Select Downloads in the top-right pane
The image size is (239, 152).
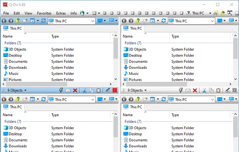point(135,68)
